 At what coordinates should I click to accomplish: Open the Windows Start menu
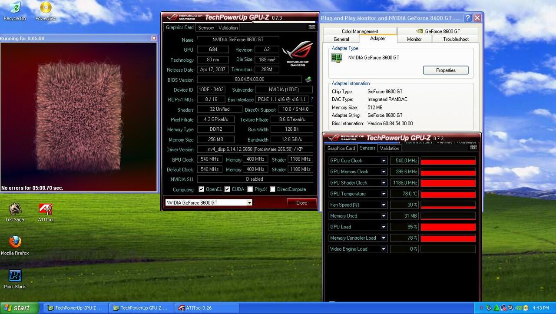[x=20, y=308]
